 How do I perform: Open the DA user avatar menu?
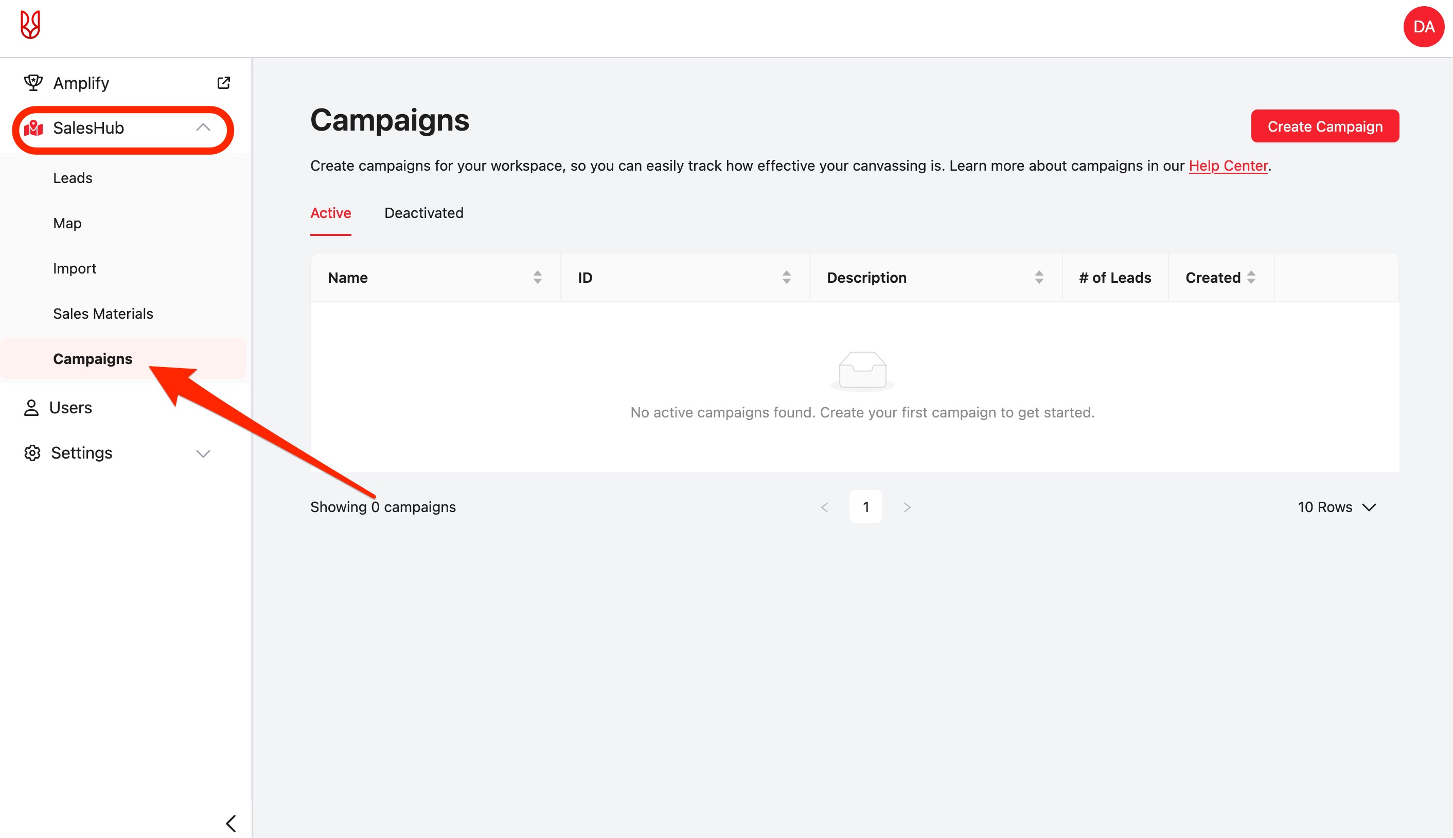pyautogui.click(x=1423, y=26)
